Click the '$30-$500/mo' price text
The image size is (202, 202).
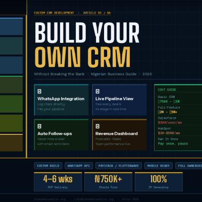coord(169,133)
